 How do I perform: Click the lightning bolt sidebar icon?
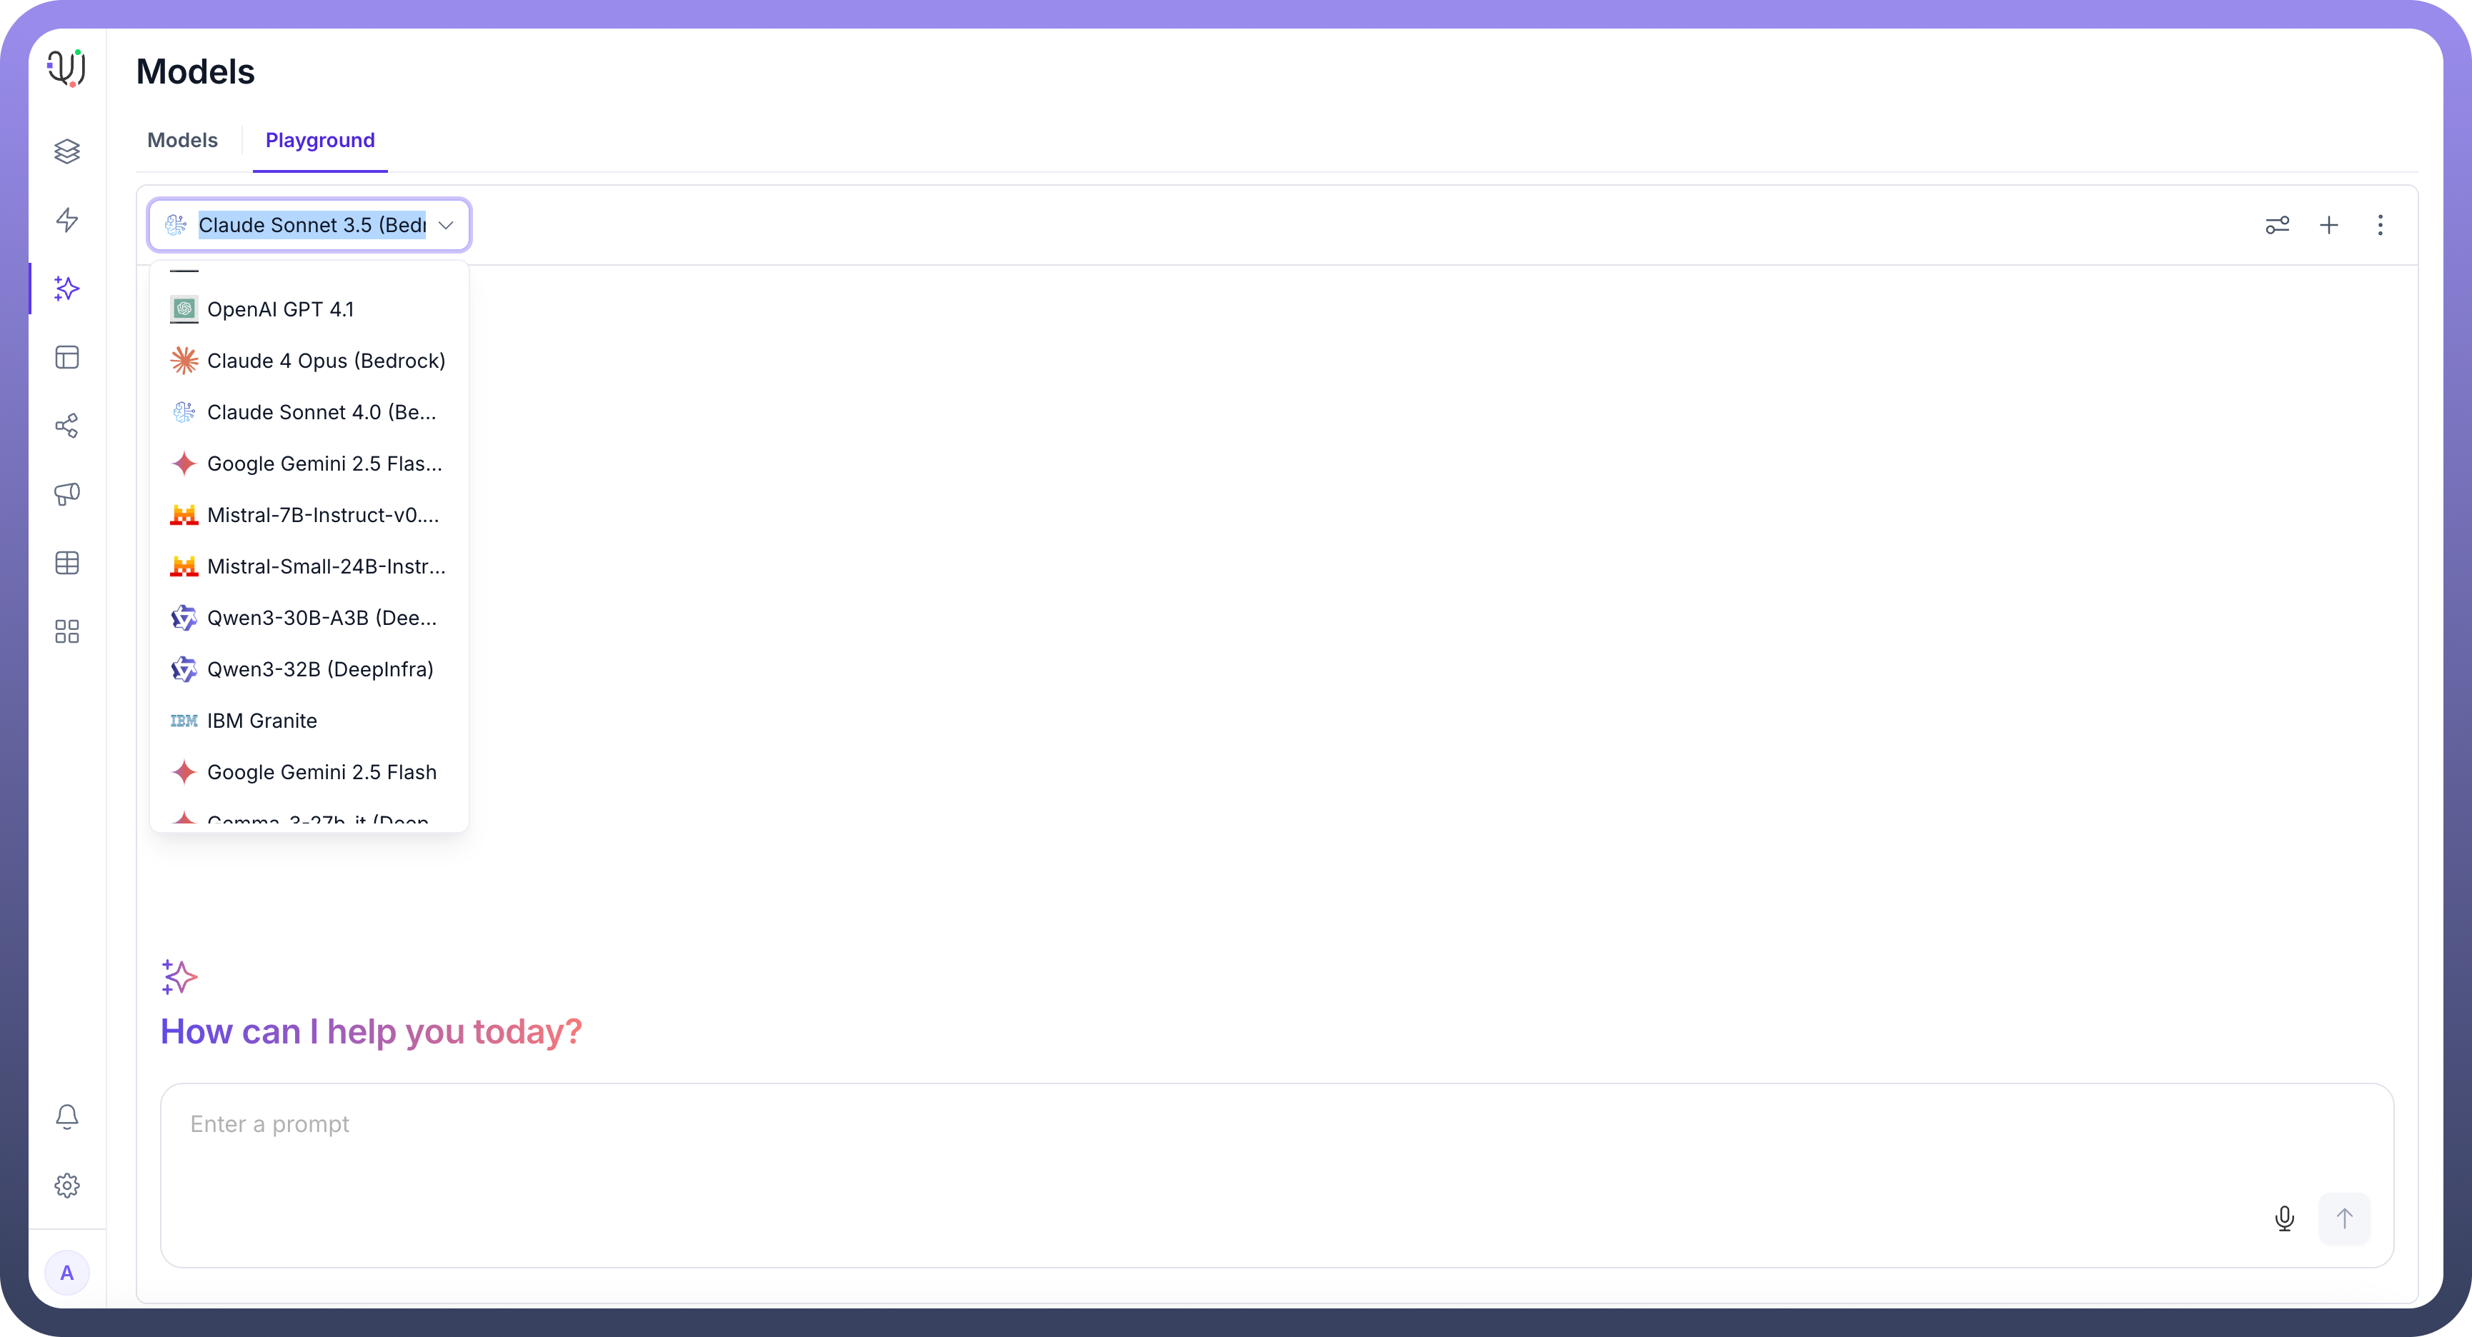click(67, 220)
